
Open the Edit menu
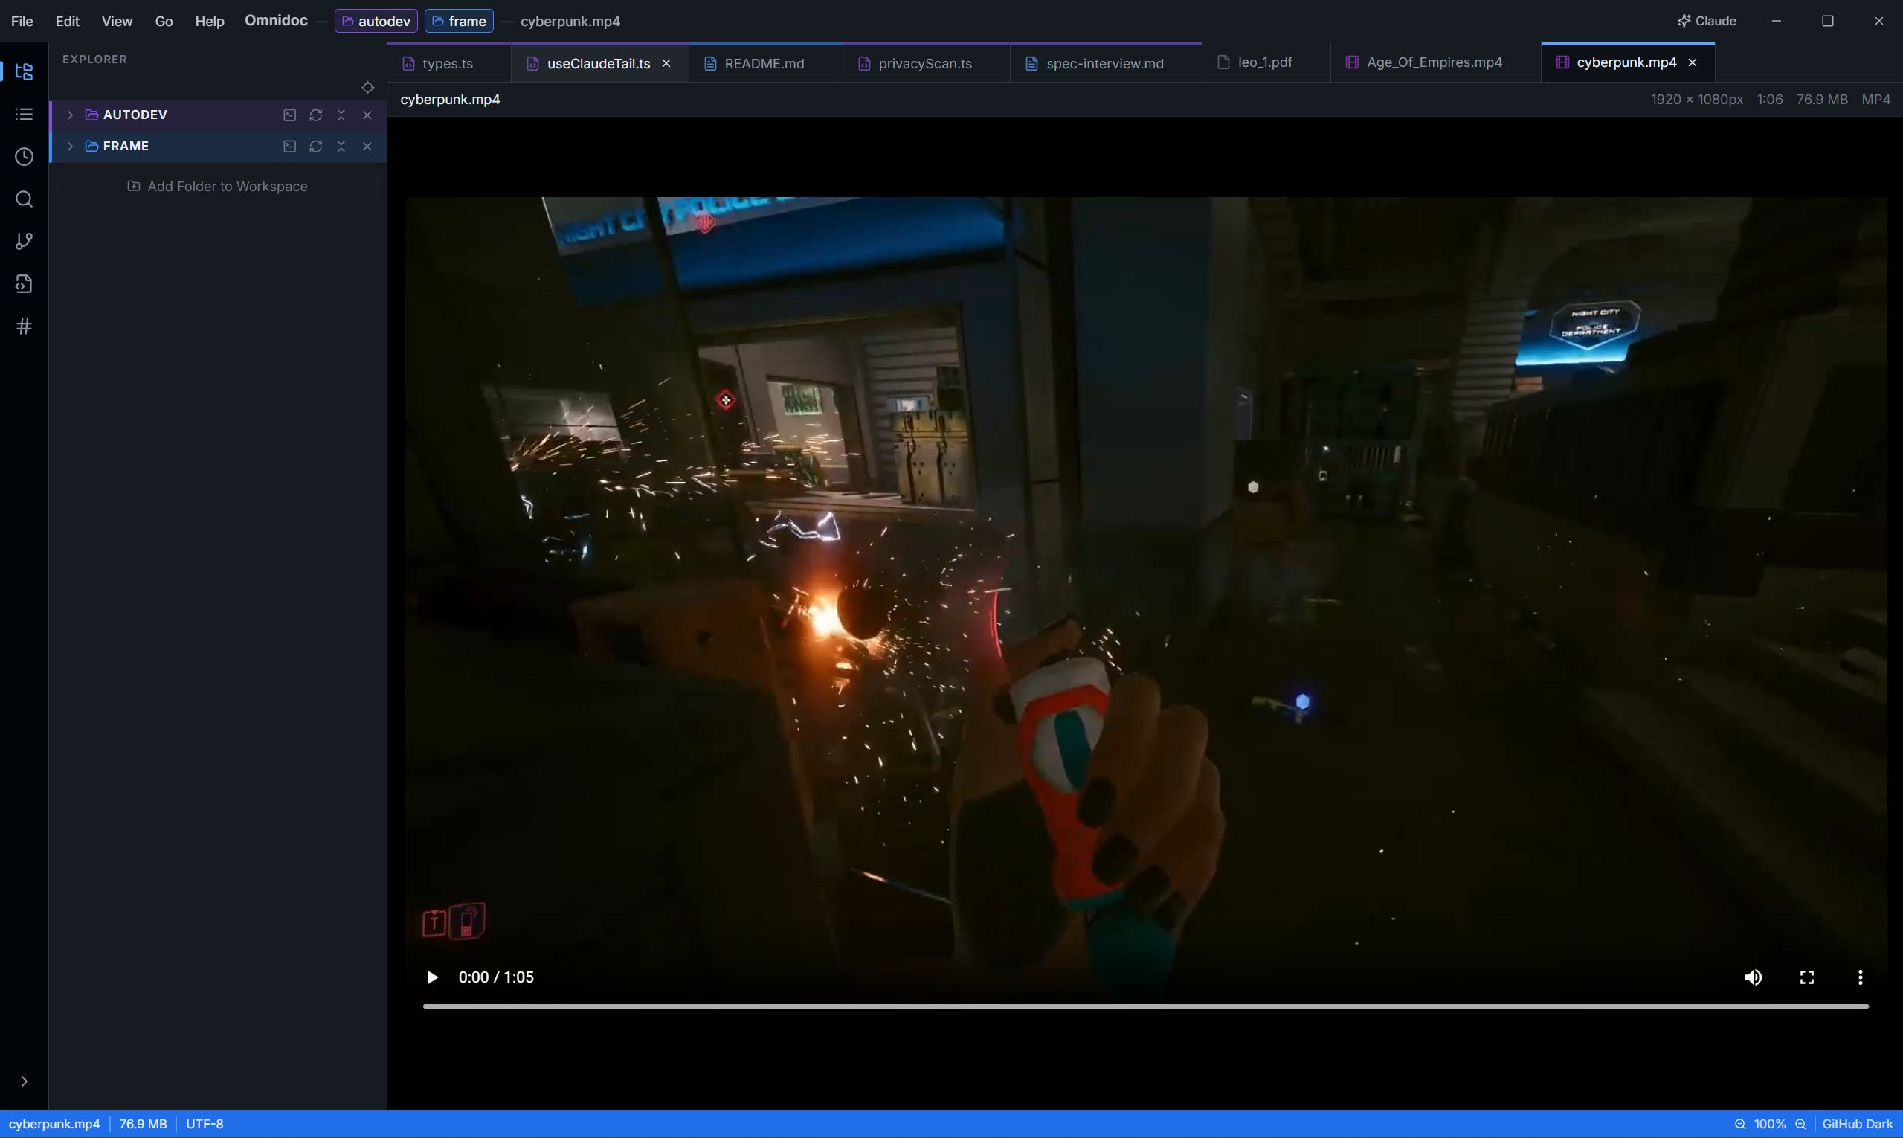[x=68, y=21]
